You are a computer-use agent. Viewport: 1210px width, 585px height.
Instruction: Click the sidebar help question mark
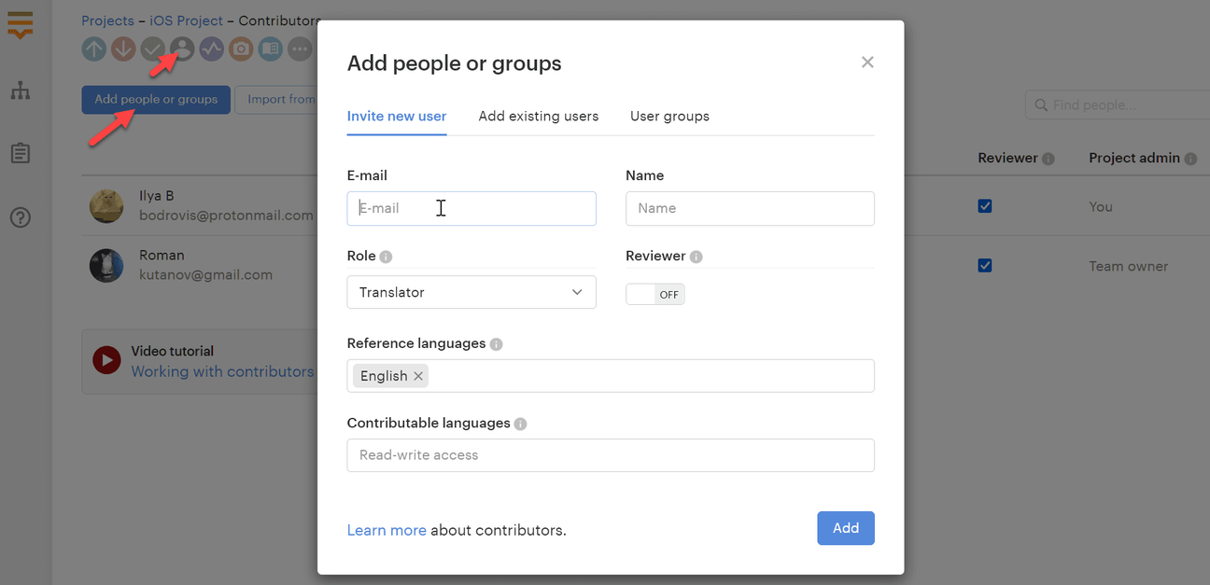coord(21,216)
